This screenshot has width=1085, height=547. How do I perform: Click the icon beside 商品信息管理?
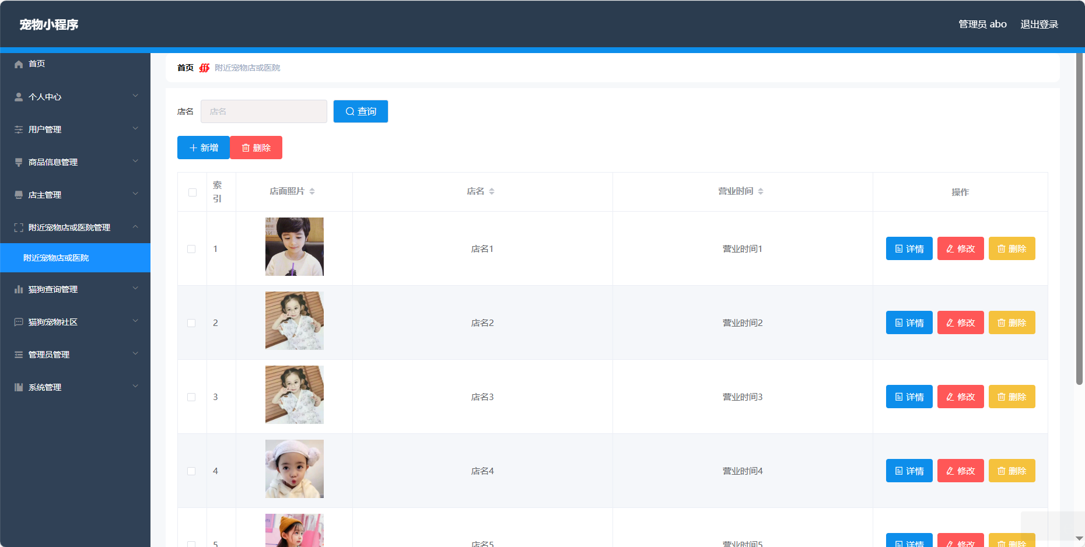pos(19,162)
